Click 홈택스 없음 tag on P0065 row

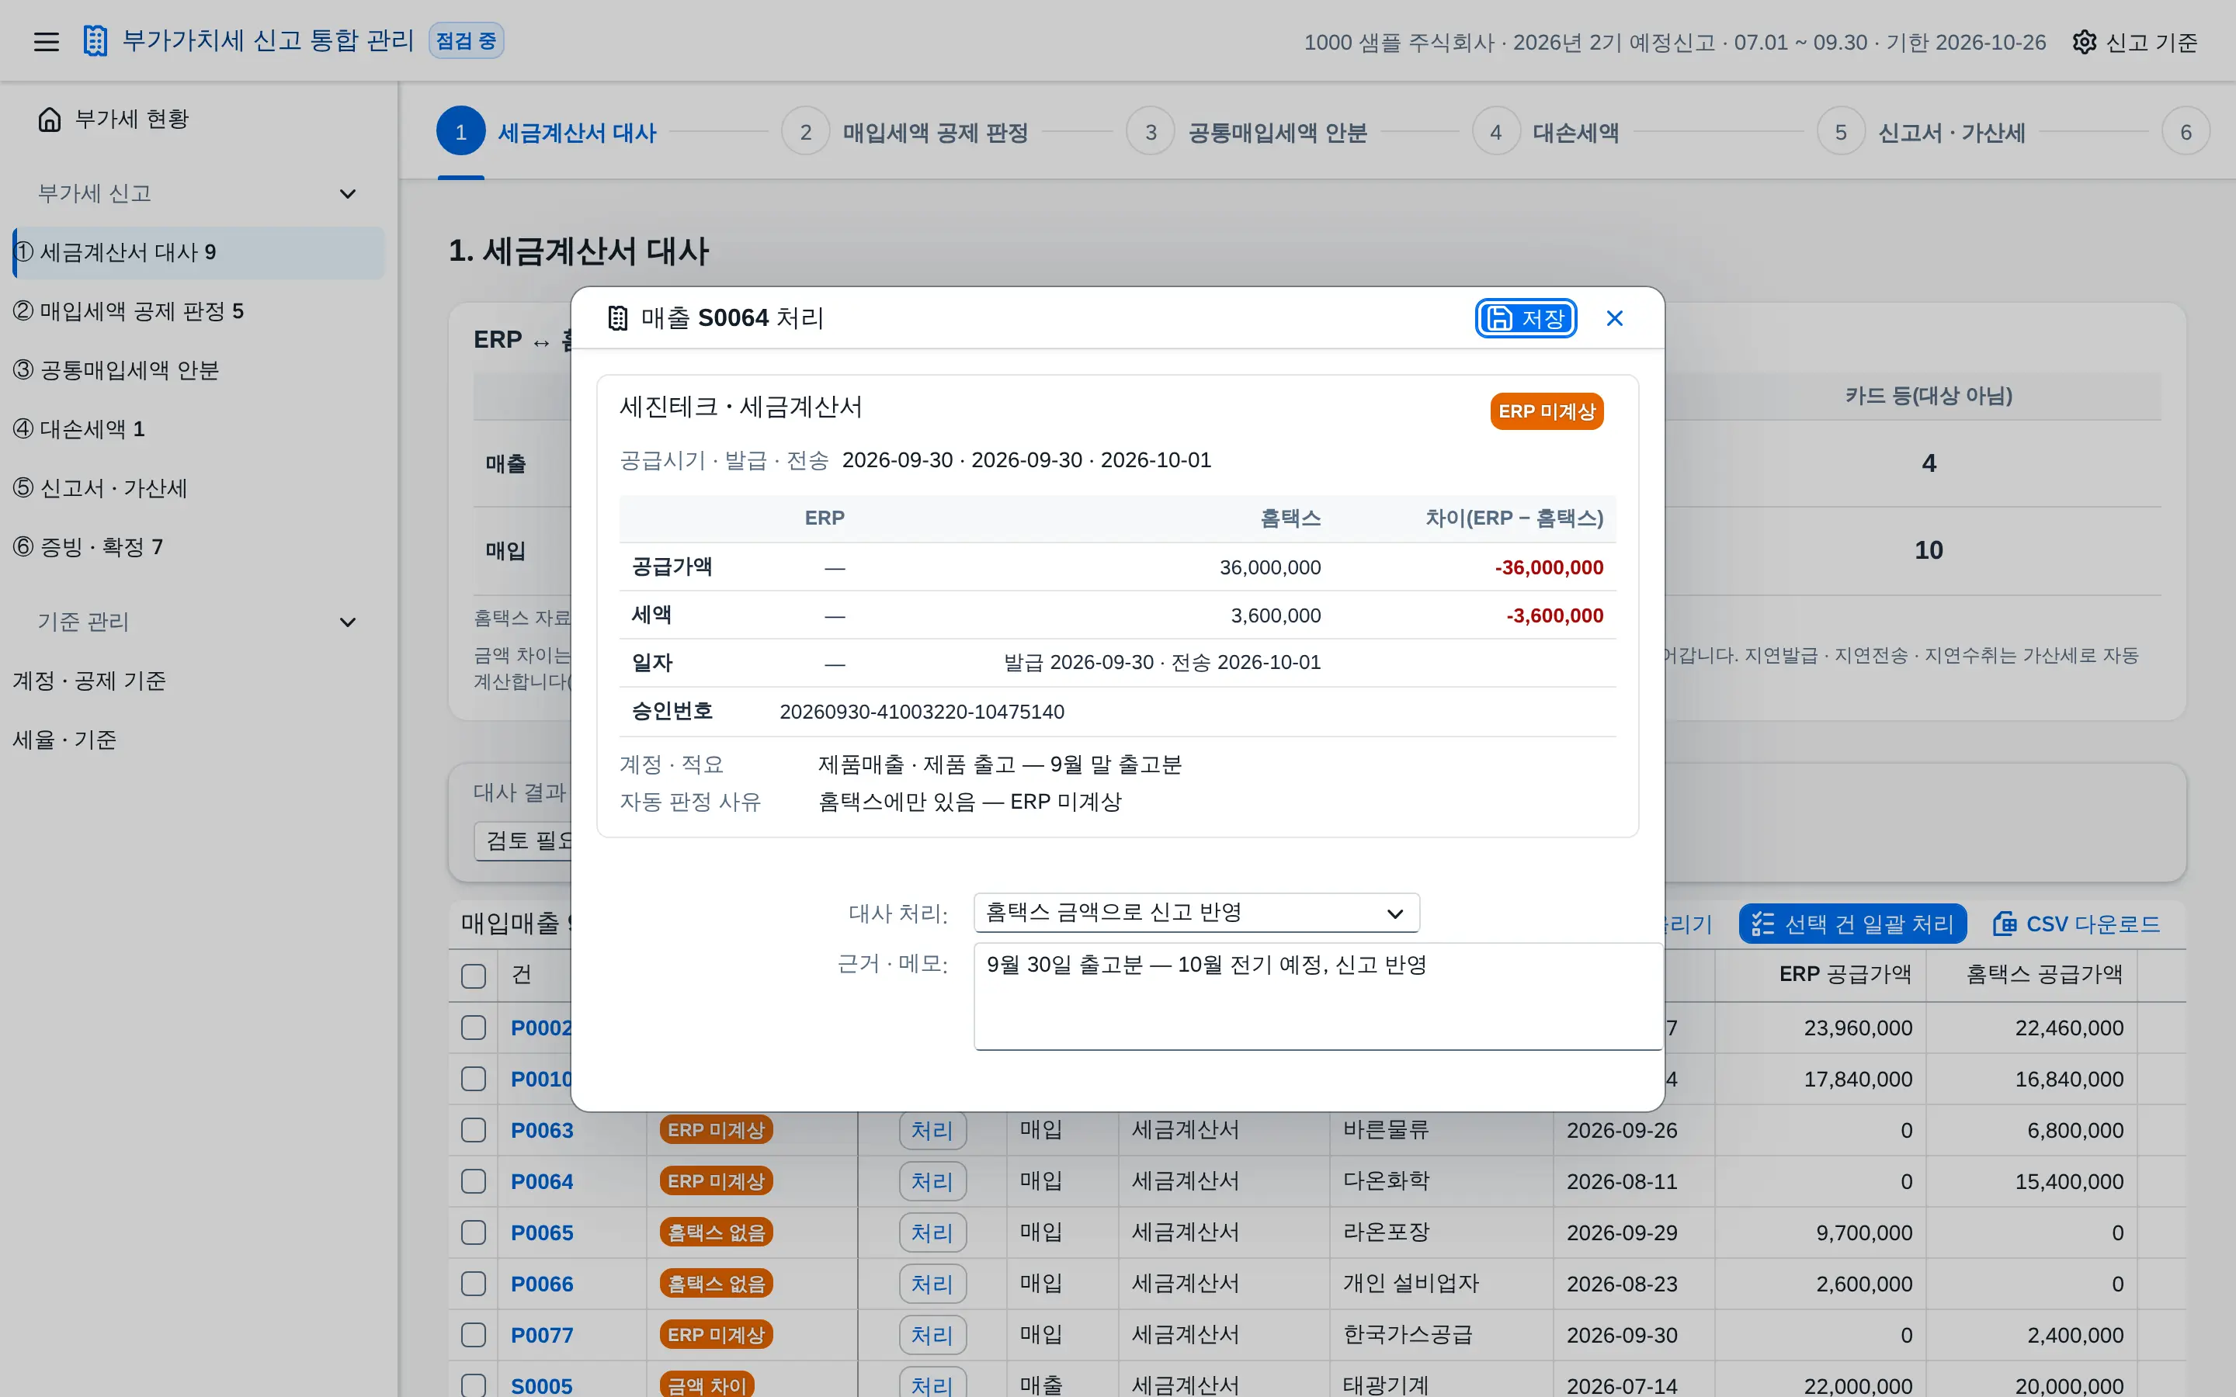[x=716, y=1232]
